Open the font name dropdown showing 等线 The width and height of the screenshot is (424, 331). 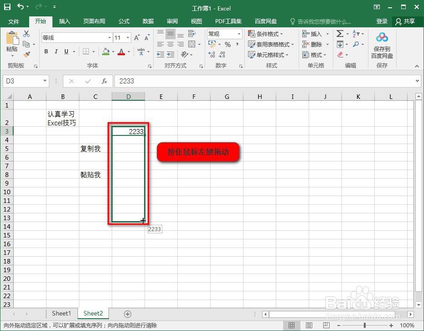109,37
